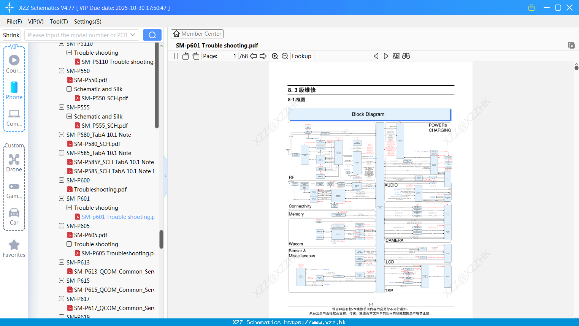Open the Drone sidebar category
The height and width of the screenshot is (326, 579).
coord(14,163)
